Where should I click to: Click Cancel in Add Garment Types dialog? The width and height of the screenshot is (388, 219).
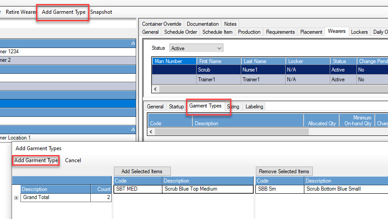pyautogui.click(x=73, y=160)
